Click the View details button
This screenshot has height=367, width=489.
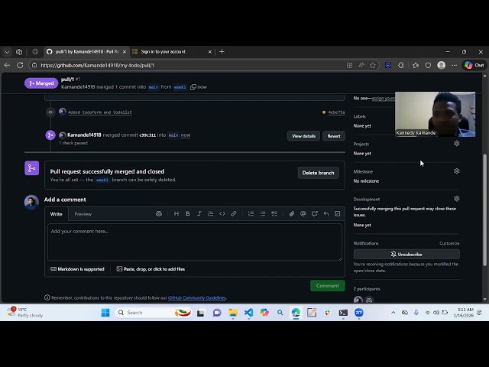[303, 136]
